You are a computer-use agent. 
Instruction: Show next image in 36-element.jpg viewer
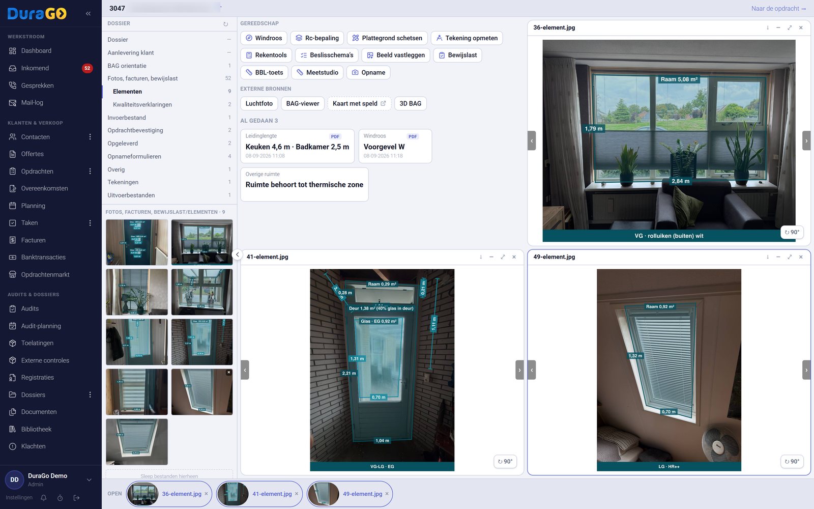[806, 141]
